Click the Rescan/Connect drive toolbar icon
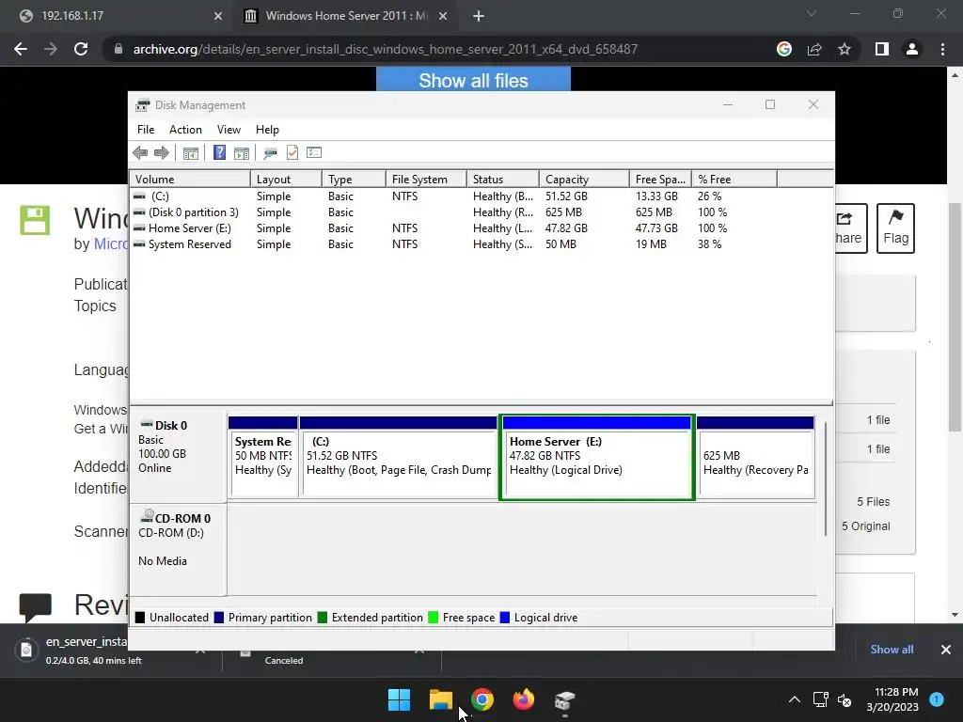The width and height of the screenshot is (963, 722). [270, 153]
